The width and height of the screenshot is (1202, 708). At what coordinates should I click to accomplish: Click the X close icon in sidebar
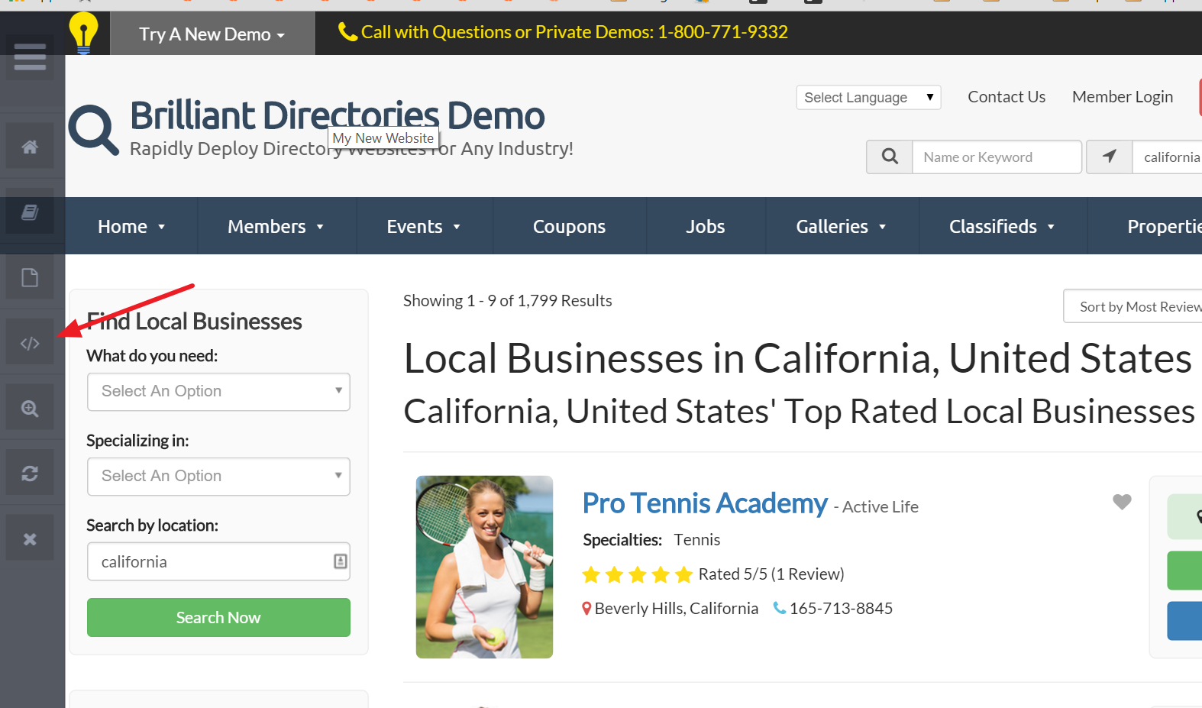tap(30, 539)
